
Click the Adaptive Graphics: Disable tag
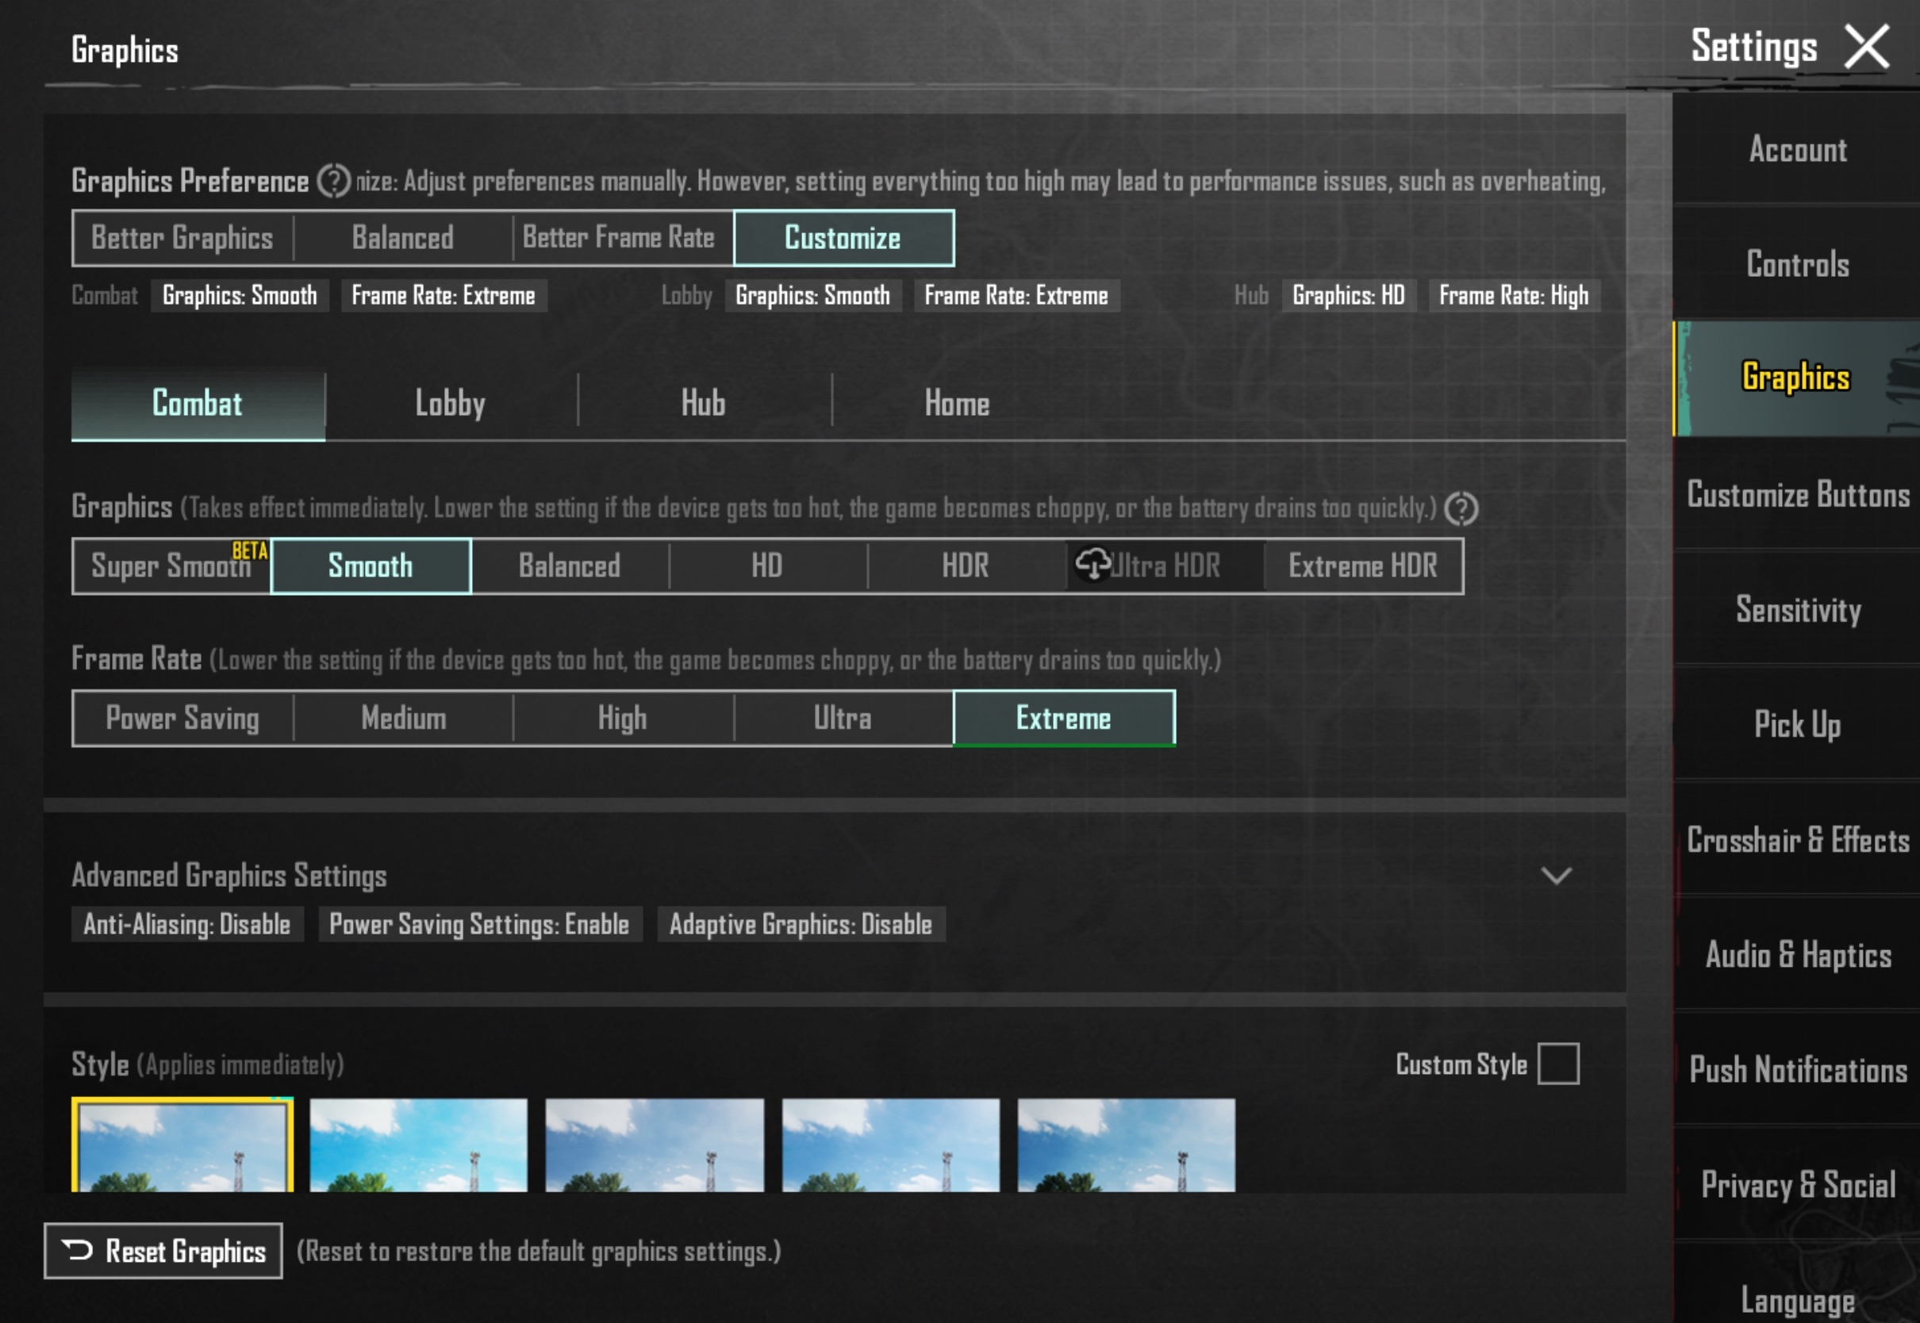click(x=800, y=924)
